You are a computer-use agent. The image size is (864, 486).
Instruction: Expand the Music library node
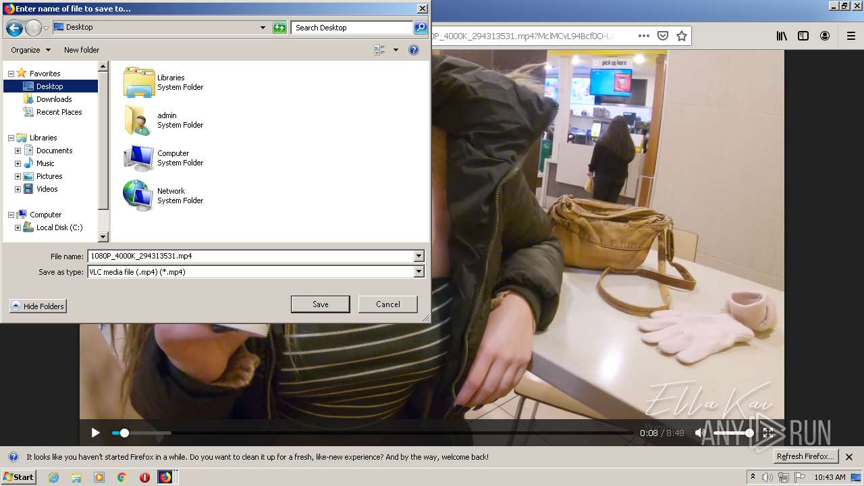point(18,163)
